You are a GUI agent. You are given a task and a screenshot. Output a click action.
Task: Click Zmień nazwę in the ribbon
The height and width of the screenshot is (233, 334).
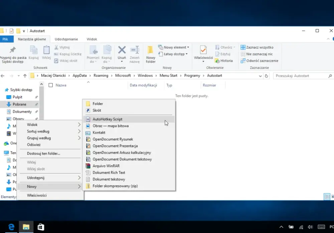[x=135, y=55]
